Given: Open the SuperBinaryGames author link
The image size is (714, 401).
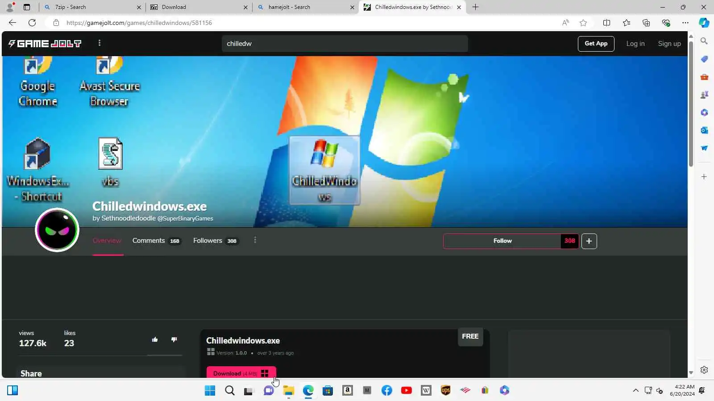Looking at the screenshot, I should point(185,218).
